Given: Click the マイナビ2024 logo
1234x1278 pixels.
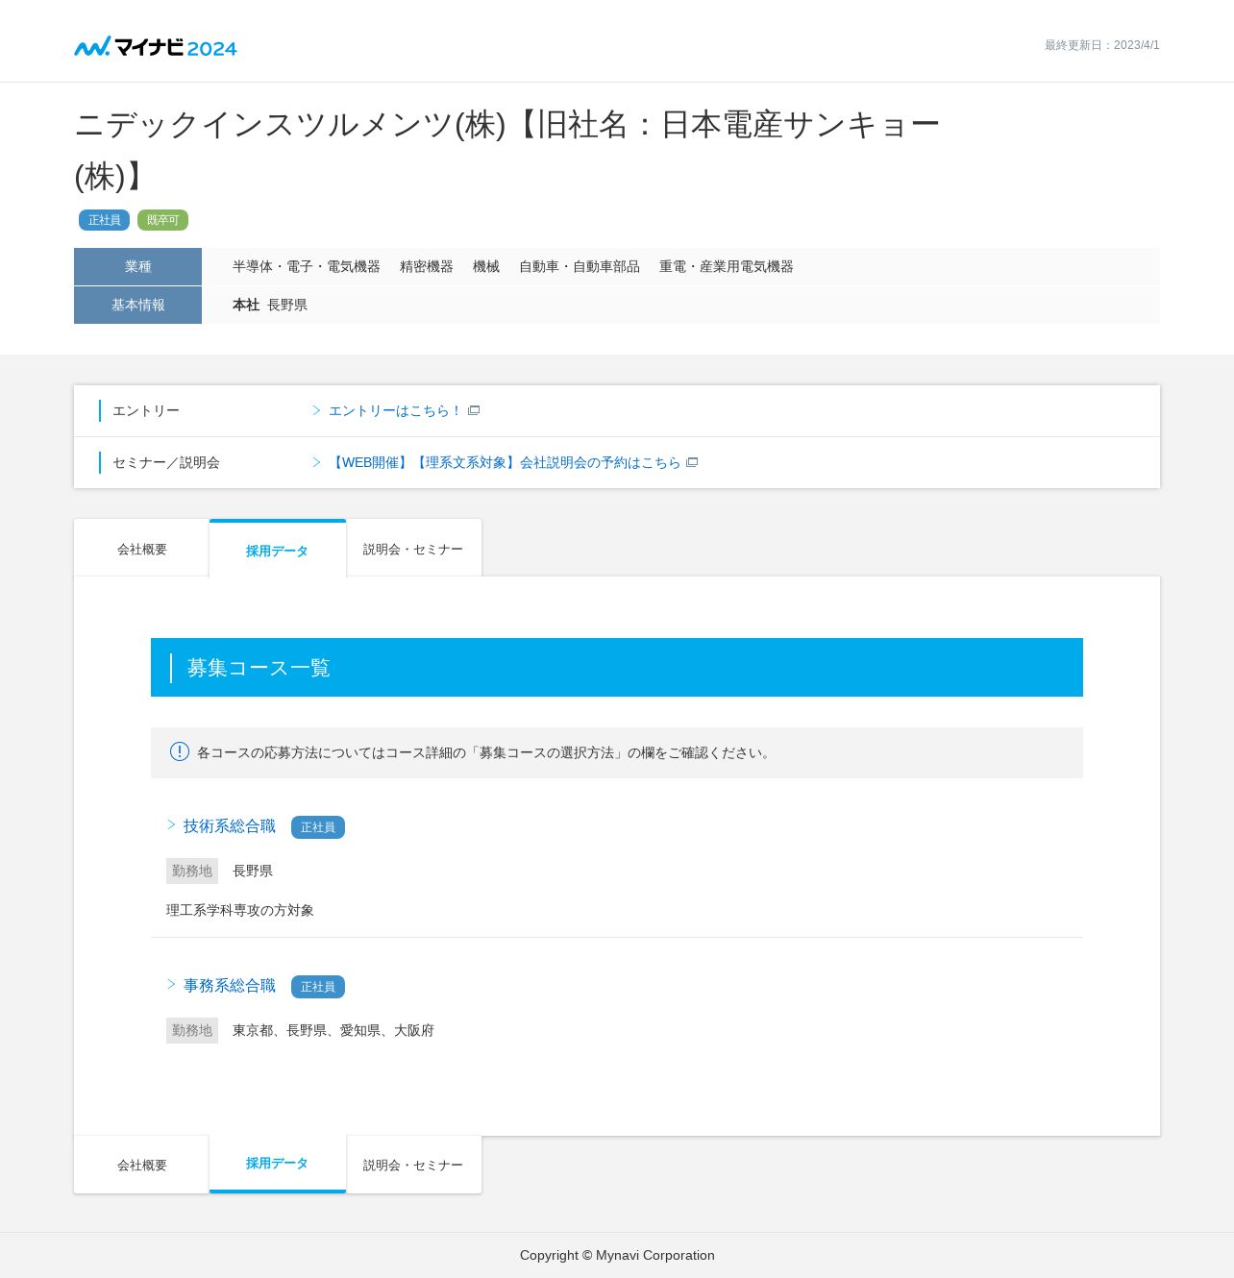Looking at the screenshot, I should [156, 46].
